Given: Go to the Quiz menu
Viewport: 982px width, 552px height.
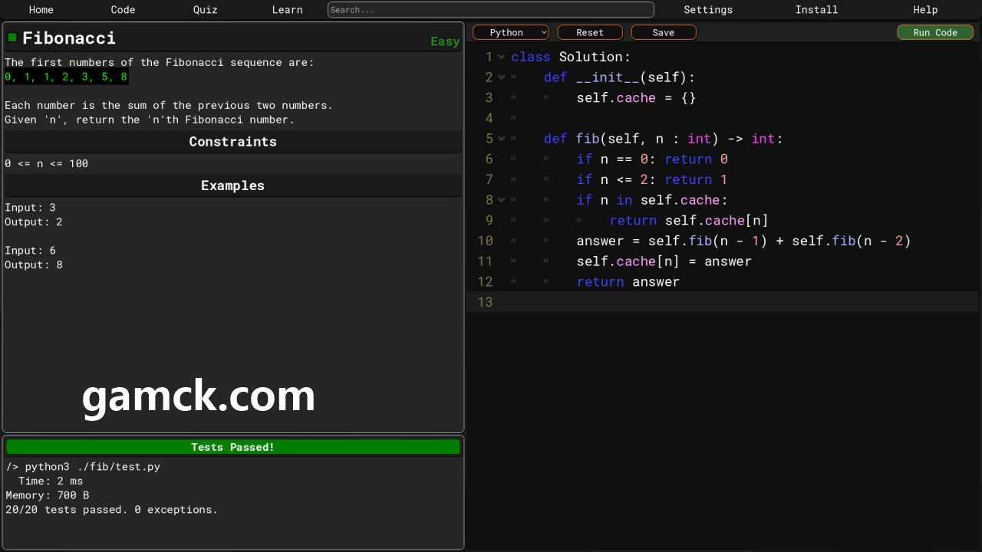Looking at the screenshot, I should pos(206,10).
